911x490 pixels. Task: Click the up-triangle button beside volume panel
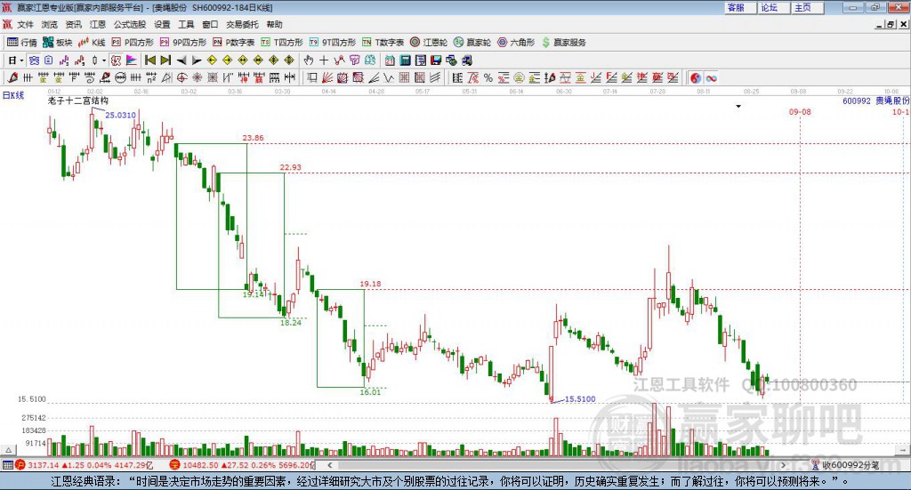click(x=8, y=450)
